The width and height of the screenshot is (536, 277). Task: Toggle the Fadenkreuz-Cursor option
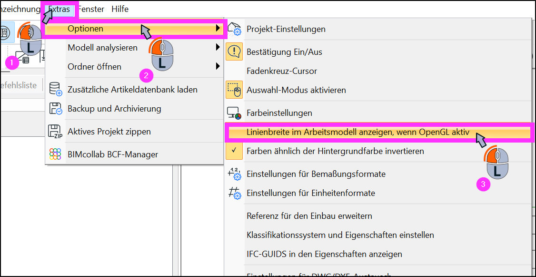pyautogui.click(x=282, y=71)
